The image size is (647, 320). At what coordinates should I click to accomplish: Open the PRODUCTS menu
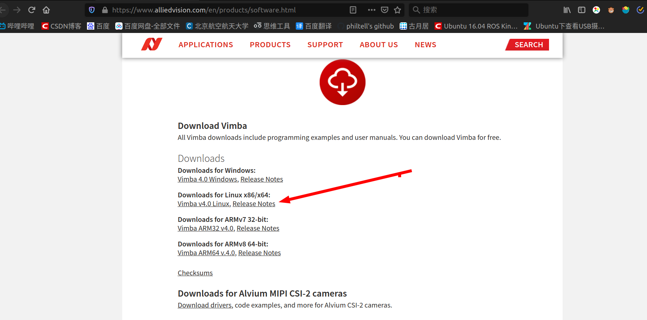pos(270,45)
